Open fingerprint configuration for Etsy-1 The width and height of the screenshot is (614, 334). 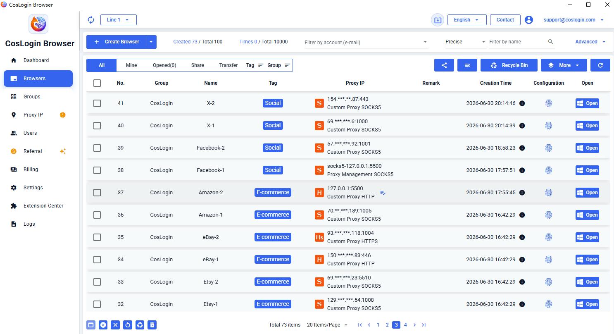tap(549, 304)
